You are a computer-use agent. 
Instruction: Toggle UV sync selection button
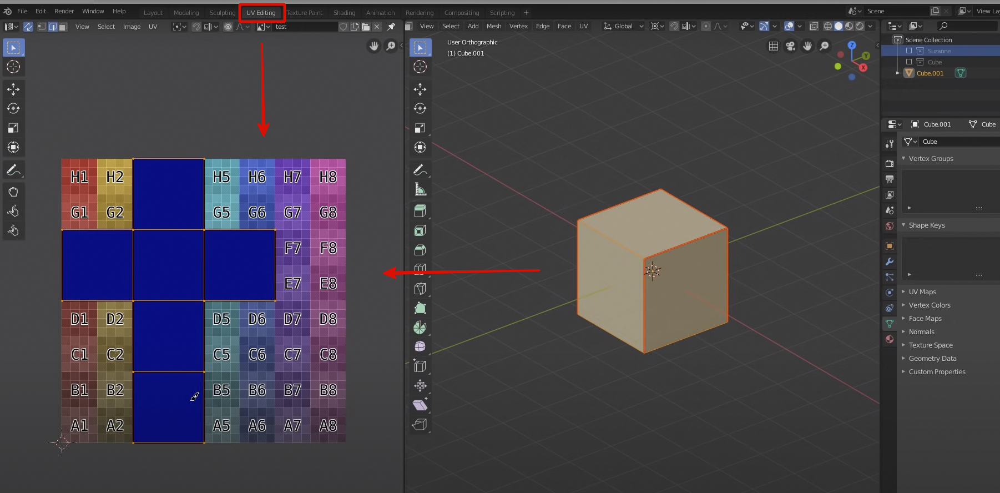pos(28,27)
